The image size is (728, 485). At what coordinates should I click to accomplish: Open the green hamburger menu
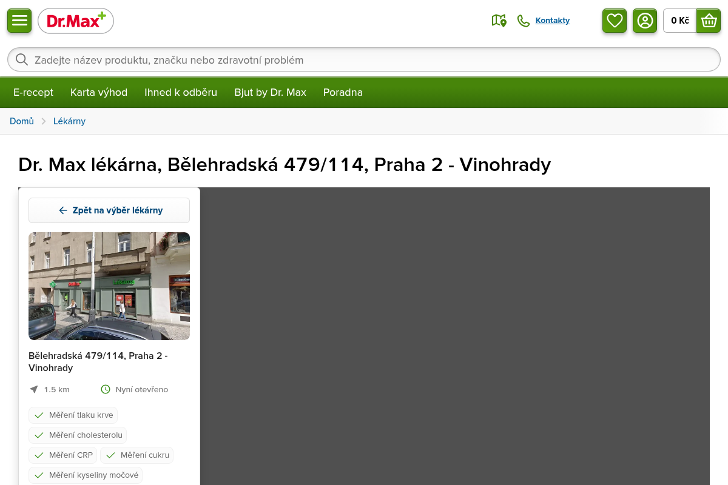(19, 21)
